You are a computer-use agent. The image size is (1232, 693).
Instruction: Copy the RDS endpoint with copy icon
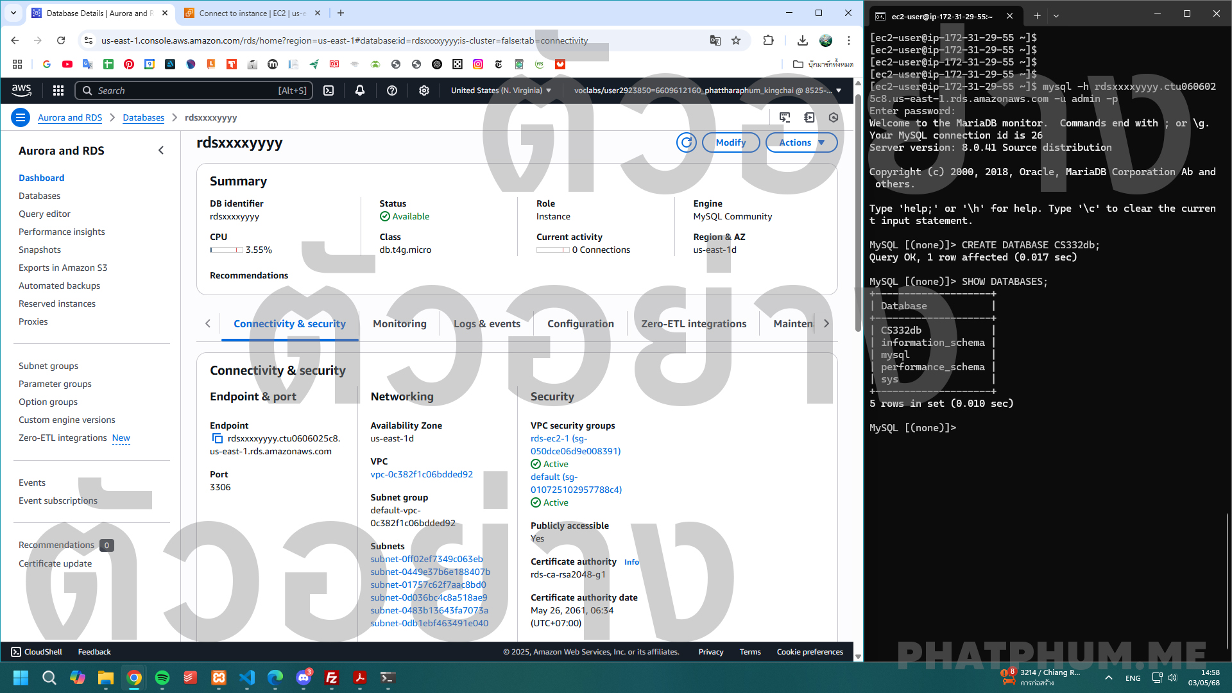[217, 438]
